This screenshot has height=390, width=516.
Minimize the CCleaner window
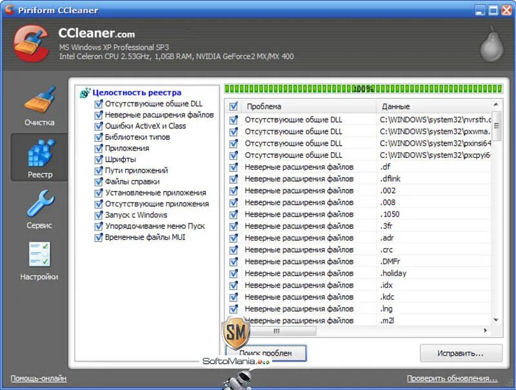coord(481,10)
